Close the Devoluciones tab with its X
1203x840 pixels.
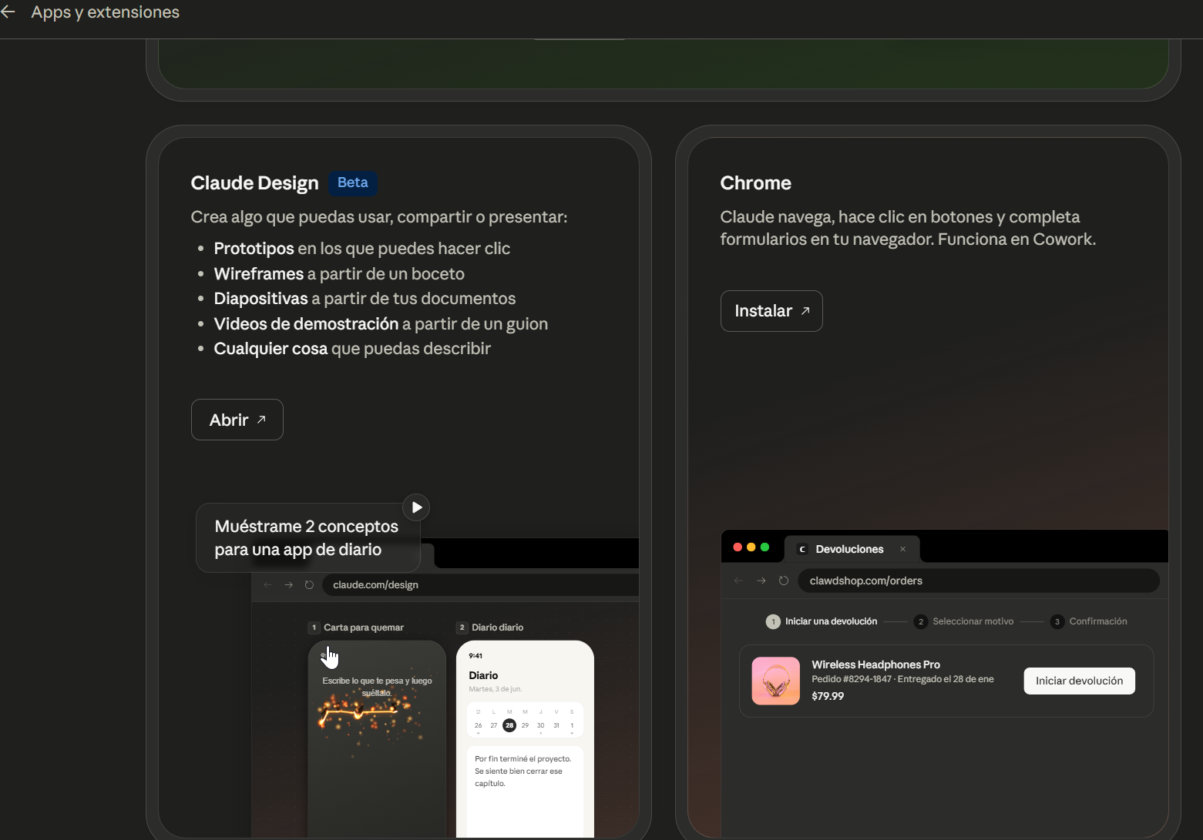902,549
